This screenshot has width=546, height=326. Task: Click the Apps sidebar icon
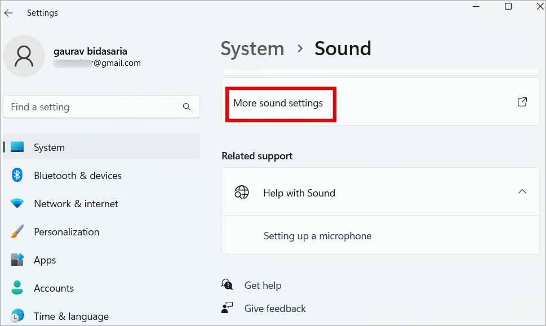pos(17,260)
